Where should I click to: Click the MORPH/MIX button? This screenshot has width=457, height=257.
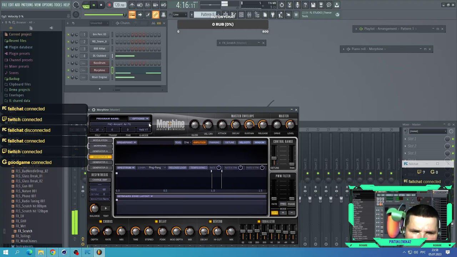point(100,146)
